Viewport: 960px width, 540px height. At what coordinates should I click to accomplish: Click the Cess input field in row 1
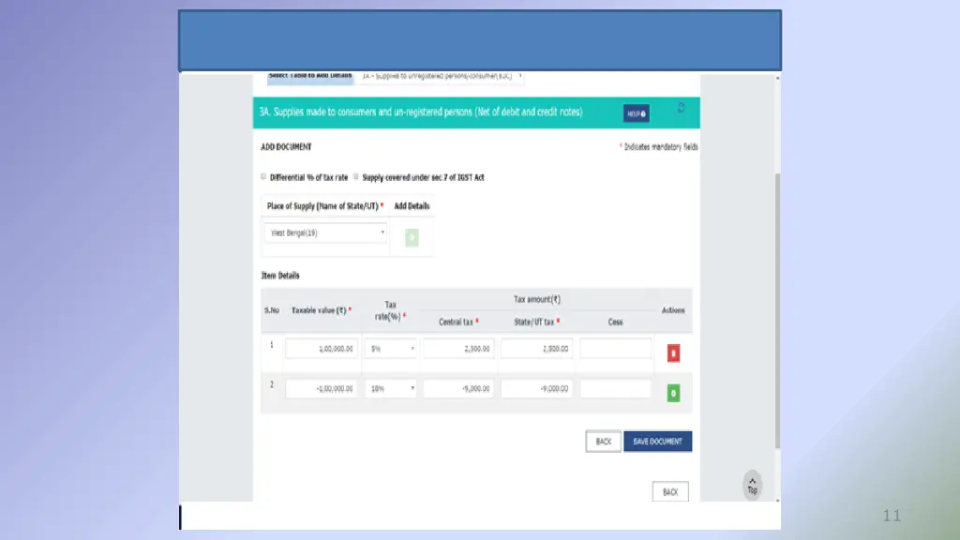tap(615, 349)
